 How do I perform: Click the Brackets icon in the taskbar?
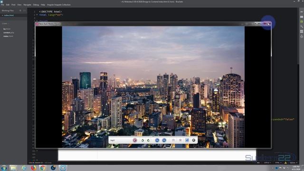[63, 168]
